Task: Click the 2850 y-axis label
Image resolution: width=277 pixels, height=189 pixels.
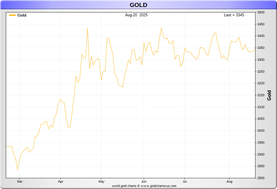Action: [261, 166]
